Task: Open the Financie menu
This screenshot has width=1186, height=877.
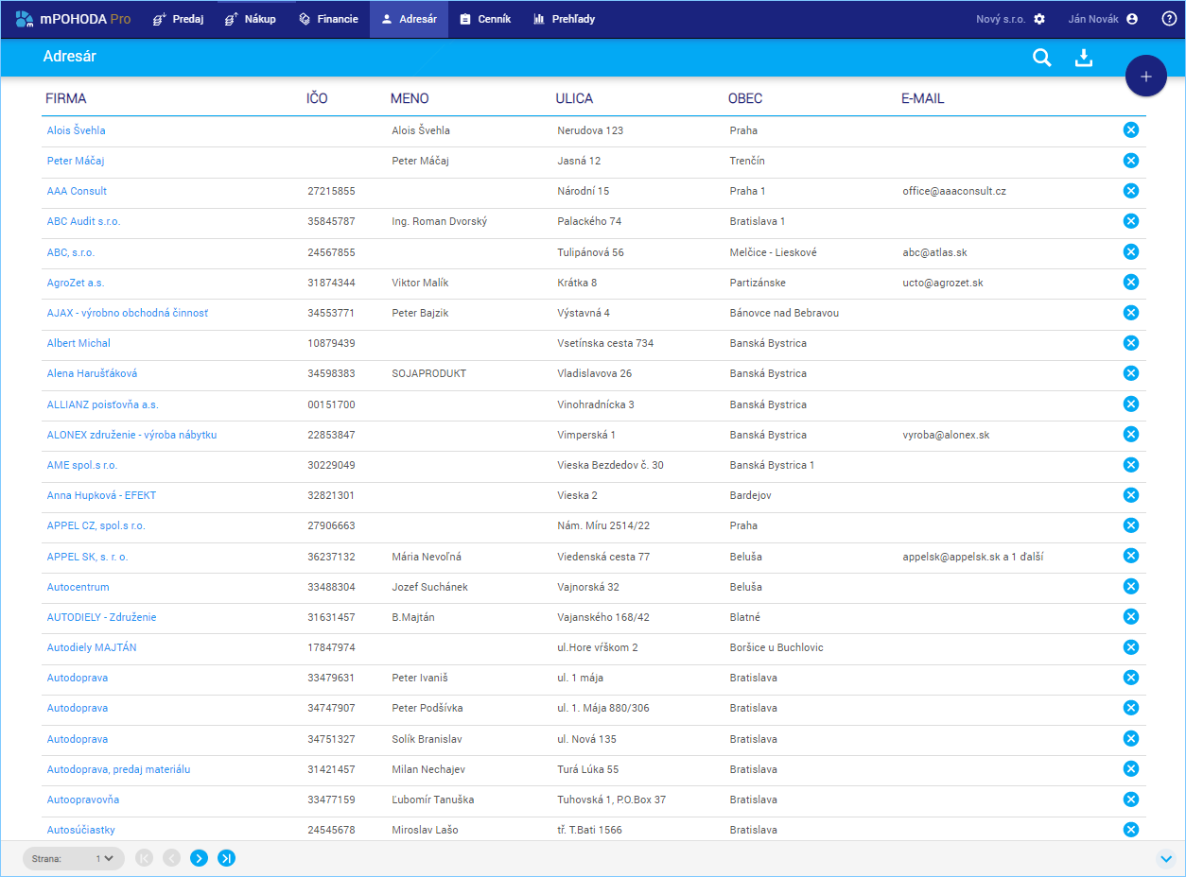Action: click(x=328, y=19)
